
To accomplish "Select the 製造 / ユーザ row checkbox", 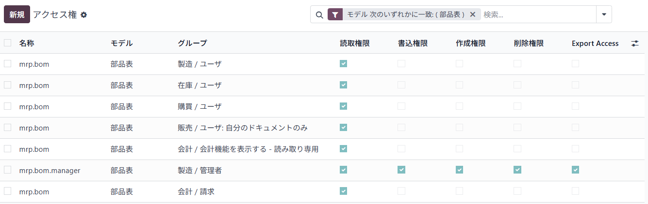I will (x=8, y=63).
